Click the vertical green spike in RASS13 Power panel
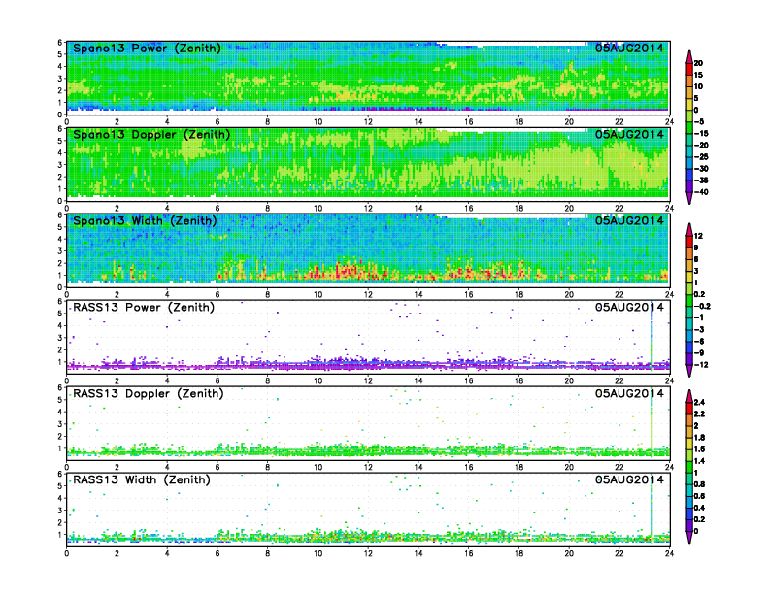Screen dimensions: 769x594 652,336
